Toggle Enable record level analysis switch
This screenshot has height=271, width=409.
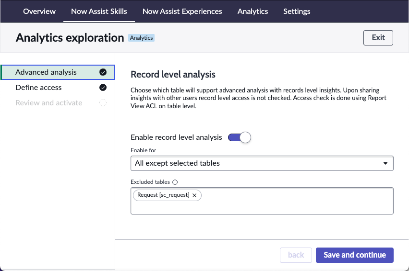coord(239,137)
